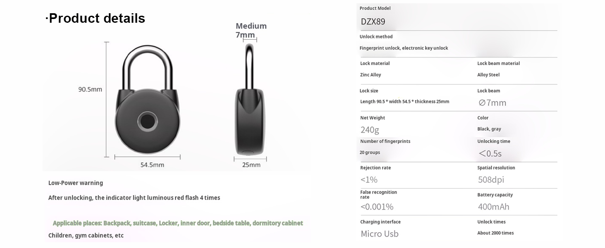The height and width of the screenshot is (248, 605).
Task: Click the Fingerprint unlock, electronic key unlock text
Action: [404, 48]
